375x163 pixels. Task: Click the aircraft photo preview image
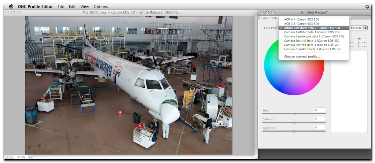pyautogui.click(x=129, y=85)
